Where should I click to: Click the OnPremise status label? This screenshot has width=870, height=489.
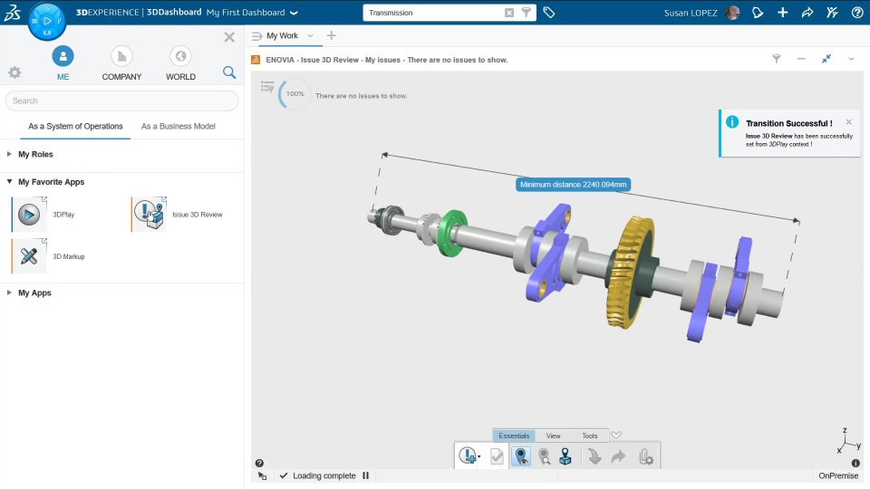click(838, 475)
